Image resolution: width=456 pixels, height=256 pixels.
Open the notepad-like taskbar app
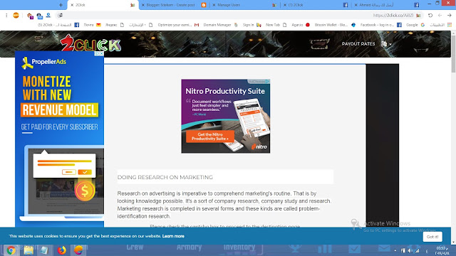[44, 250]
